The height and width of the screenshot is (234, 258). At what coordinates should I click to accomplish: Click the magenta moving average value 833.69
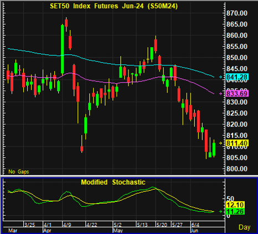click(x=237, y=94)
